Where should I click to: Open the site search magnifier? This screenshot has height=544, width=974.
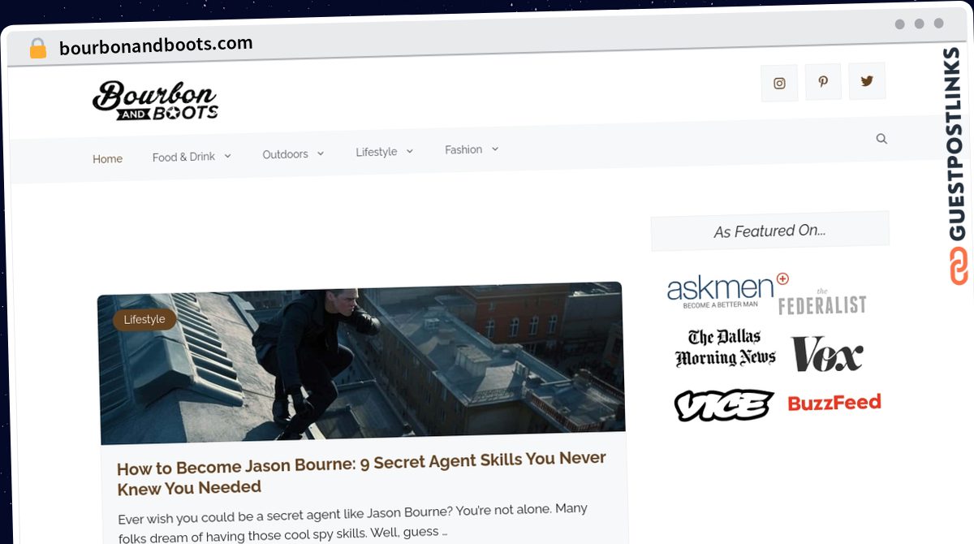tap(881, 139)
